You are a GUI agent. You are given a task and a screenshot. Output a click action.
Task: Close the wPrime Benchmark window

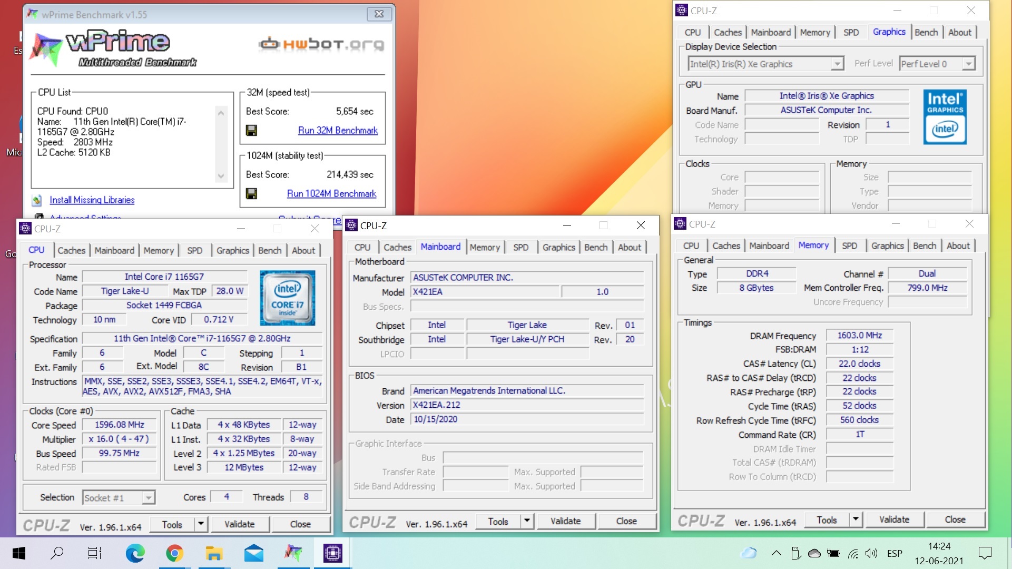click(379, 14)
